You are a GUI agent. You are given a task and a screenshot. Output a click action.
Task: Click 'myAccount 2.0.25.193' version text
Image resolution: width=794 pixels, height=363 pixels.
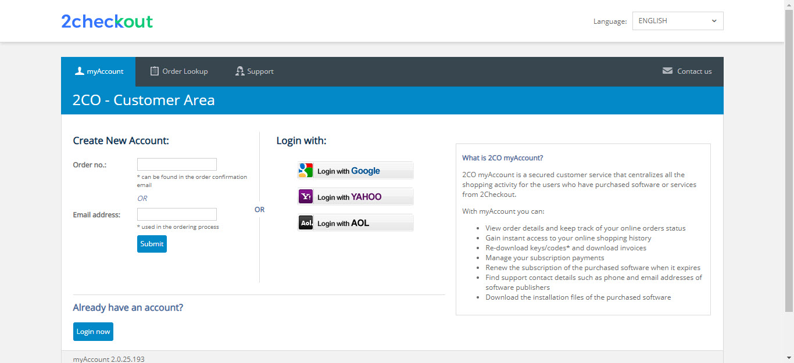click(109, 359)
